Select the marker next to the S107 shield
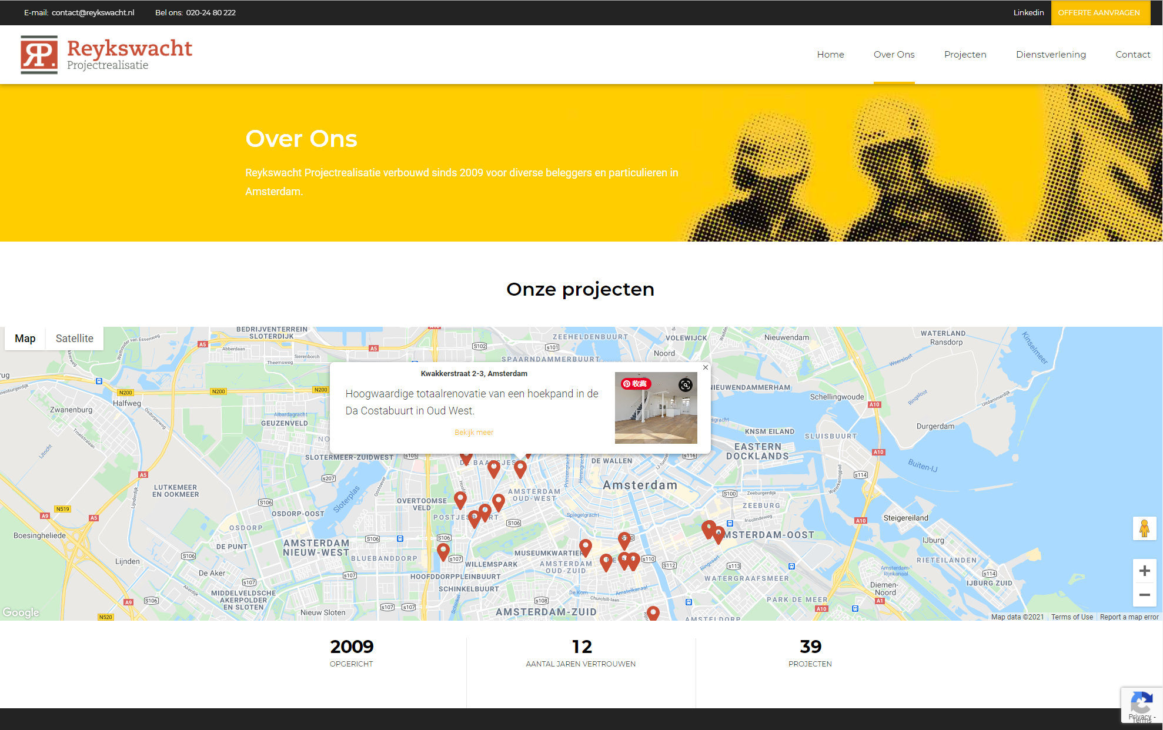This screenshot has width=1163, height=730. [x=443, y=551]
